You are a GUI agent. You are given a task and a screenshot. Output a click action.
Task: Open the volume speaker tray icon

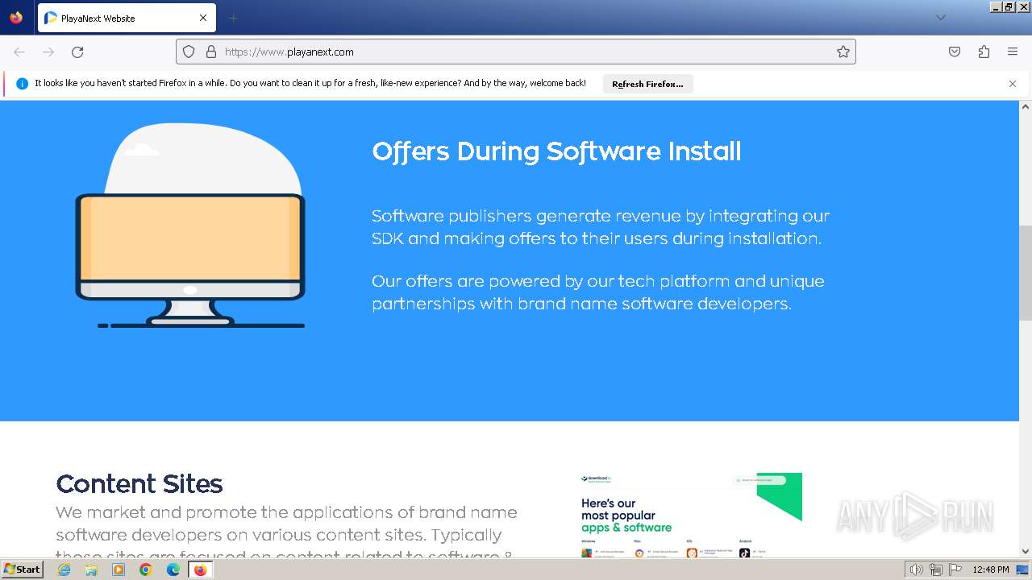pos(916,570)
